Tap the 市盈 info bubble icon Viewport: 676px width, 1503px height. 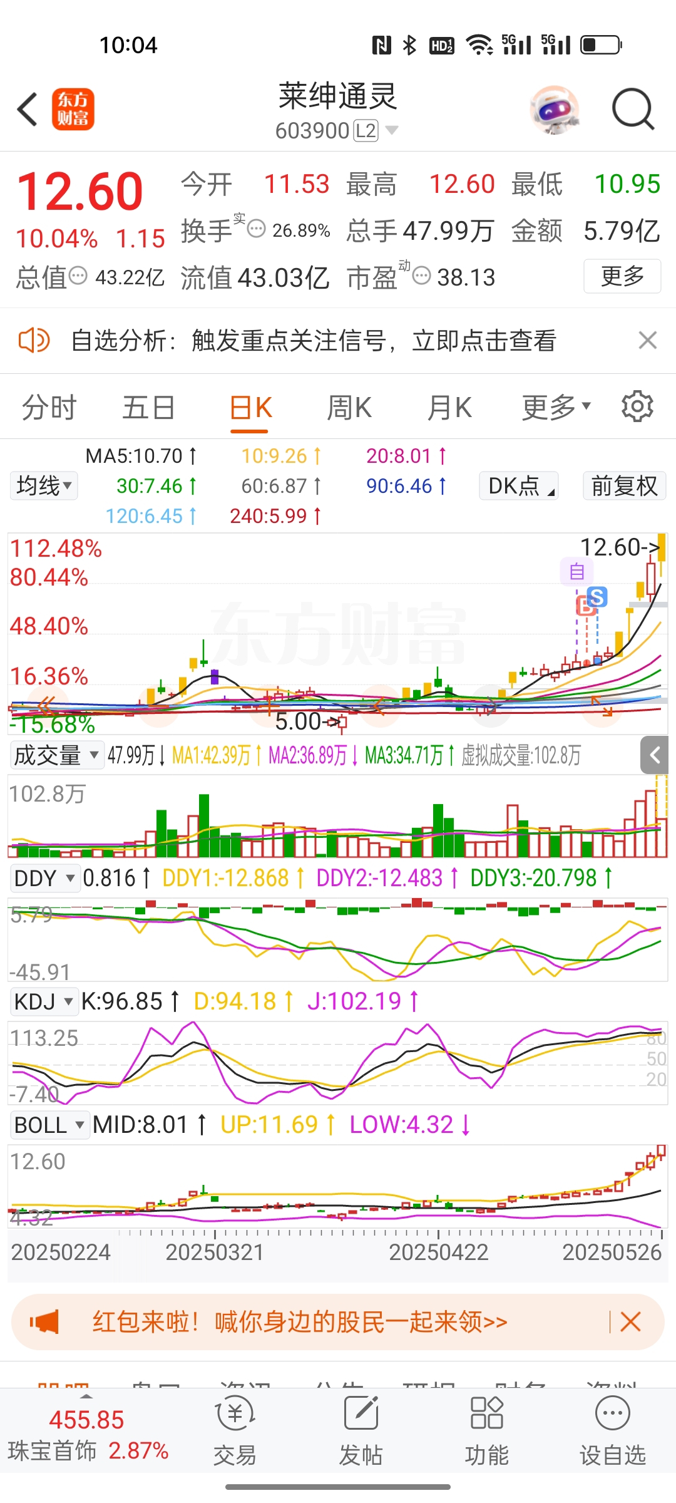coord(422,276)
